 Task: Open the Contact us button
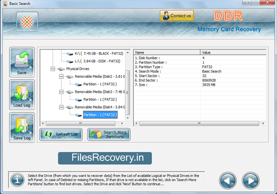tap(177, 15)
